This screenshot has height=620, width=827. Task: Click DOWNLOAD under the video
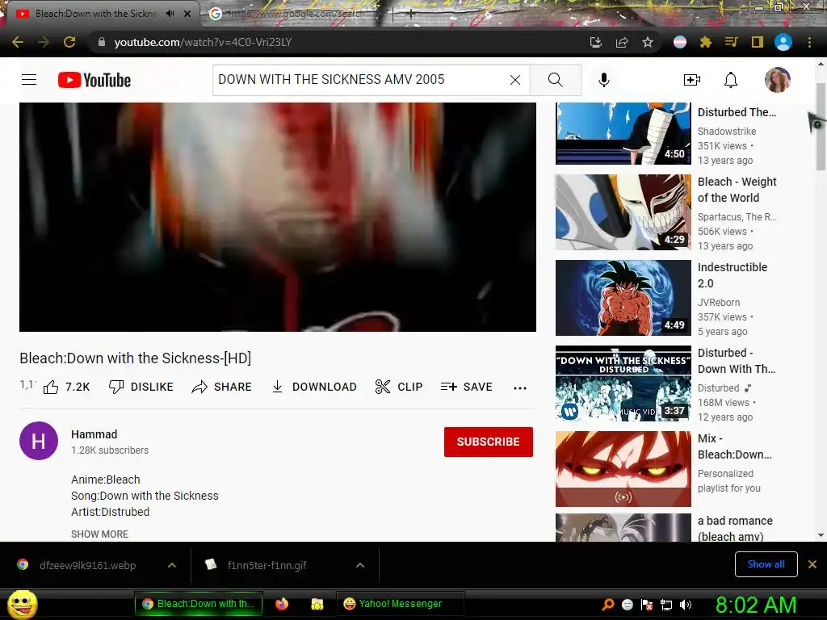pos(314,387)
